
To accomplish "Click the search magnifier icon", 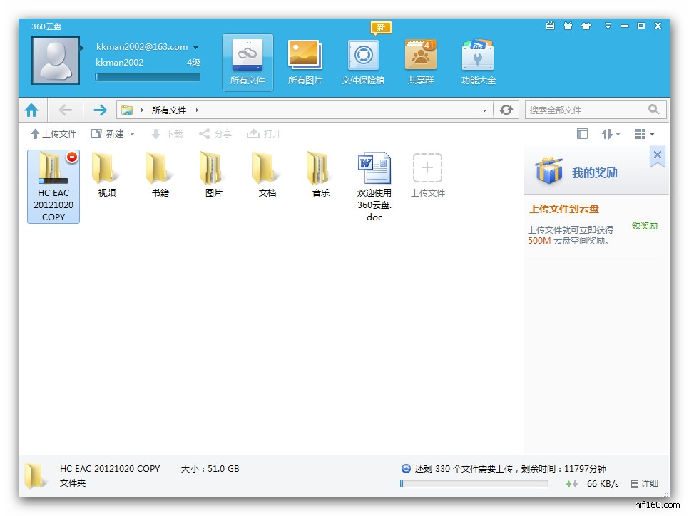I will tap(653, 110).
